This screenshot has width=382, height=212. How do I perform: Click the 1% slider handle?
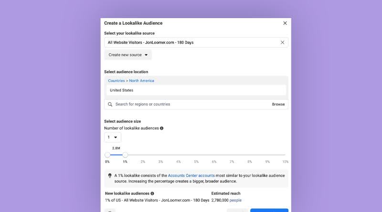tap(125, 155)
